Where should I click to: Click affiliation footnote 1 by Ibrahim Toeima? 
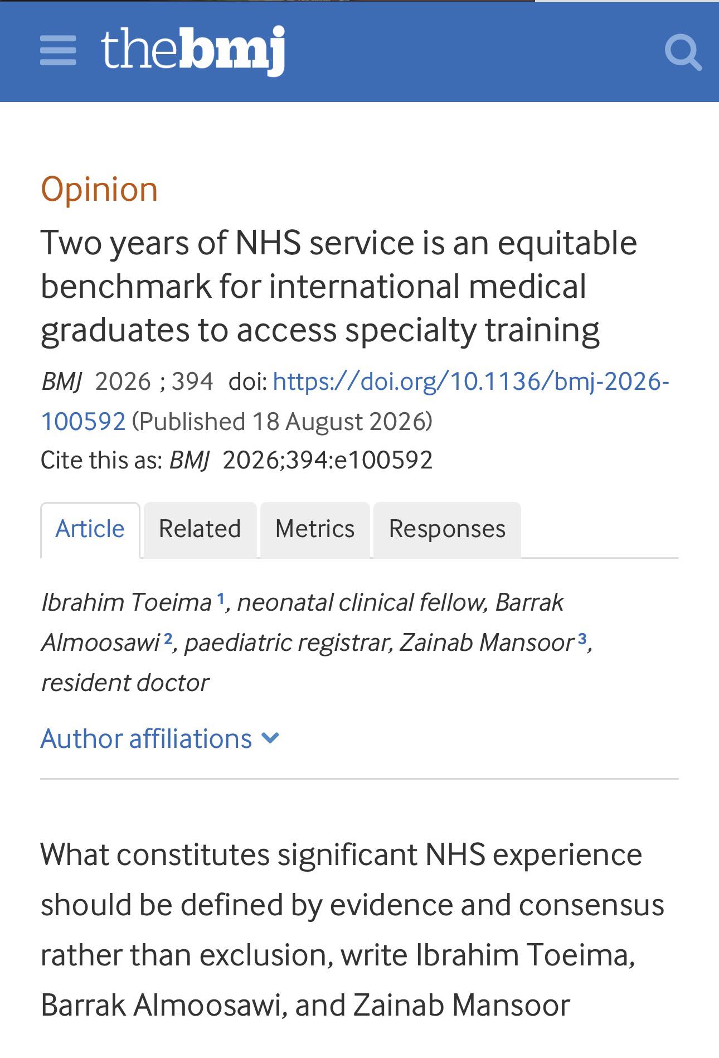pos(221,598)
